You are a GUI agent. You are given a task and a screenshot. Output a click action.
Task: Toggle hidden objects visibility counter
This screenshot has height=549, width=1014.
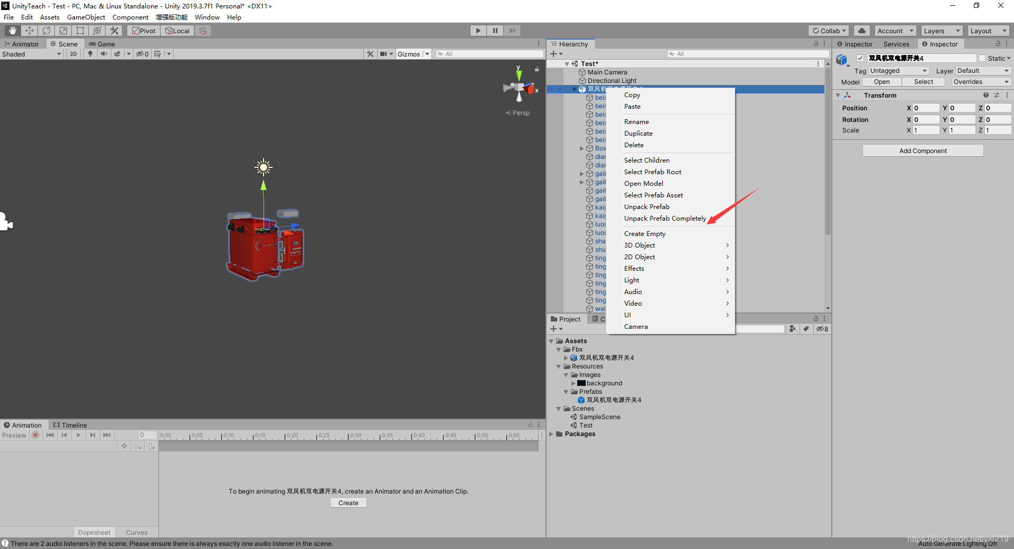click(142, 54)
